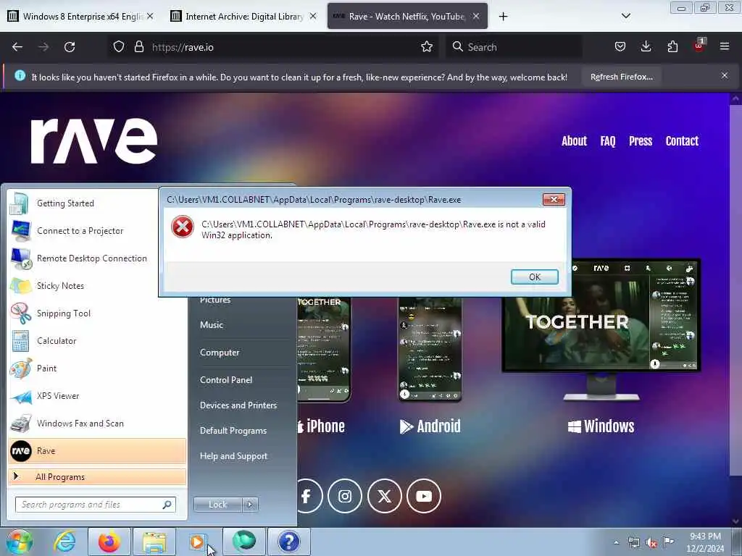Open Help and Support

233,456
